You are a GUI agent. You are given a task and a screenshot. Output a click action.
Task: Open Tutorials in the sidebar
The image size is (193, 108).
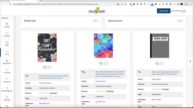tap(7, 25)
